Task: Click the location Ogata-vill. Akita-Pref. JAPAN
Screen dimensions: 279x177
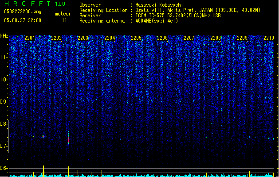Action: (x=174, y=10)
